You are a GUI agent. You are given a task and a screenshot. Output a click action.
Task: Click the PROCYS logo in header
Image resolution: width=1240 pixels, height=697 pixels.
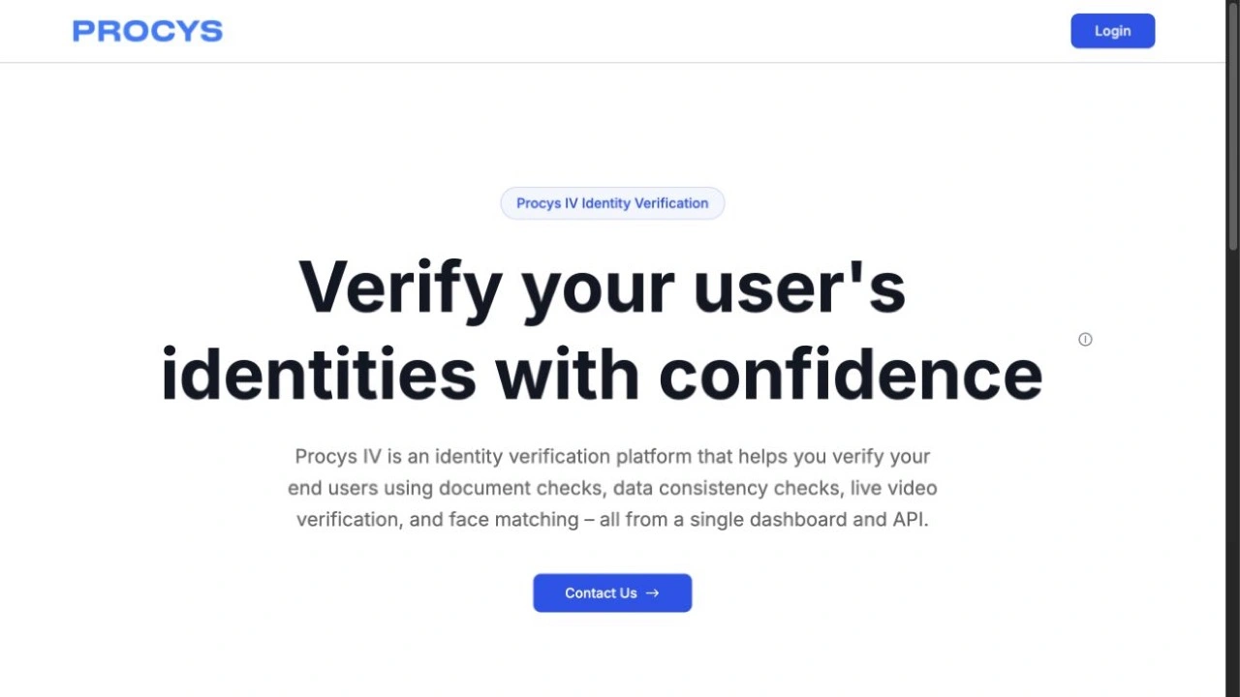pos(147,31)
